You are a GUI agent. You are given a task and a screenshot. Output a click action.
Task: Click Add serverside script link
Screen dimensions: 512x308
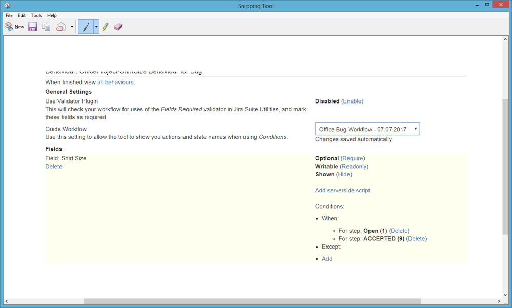[342, 191]
